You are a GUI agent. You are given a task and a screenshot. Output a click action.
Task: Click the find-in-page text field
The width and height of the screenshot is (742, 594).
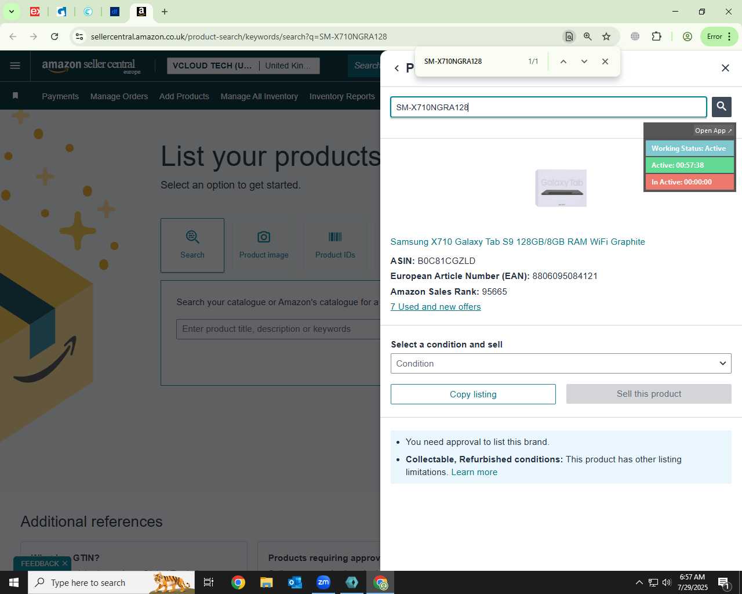pos(472,61)
